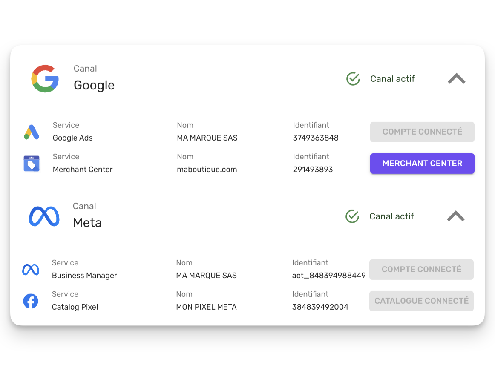Select the Merchant Center name maboutique.com
495x371 pixels.
point(207,170)
